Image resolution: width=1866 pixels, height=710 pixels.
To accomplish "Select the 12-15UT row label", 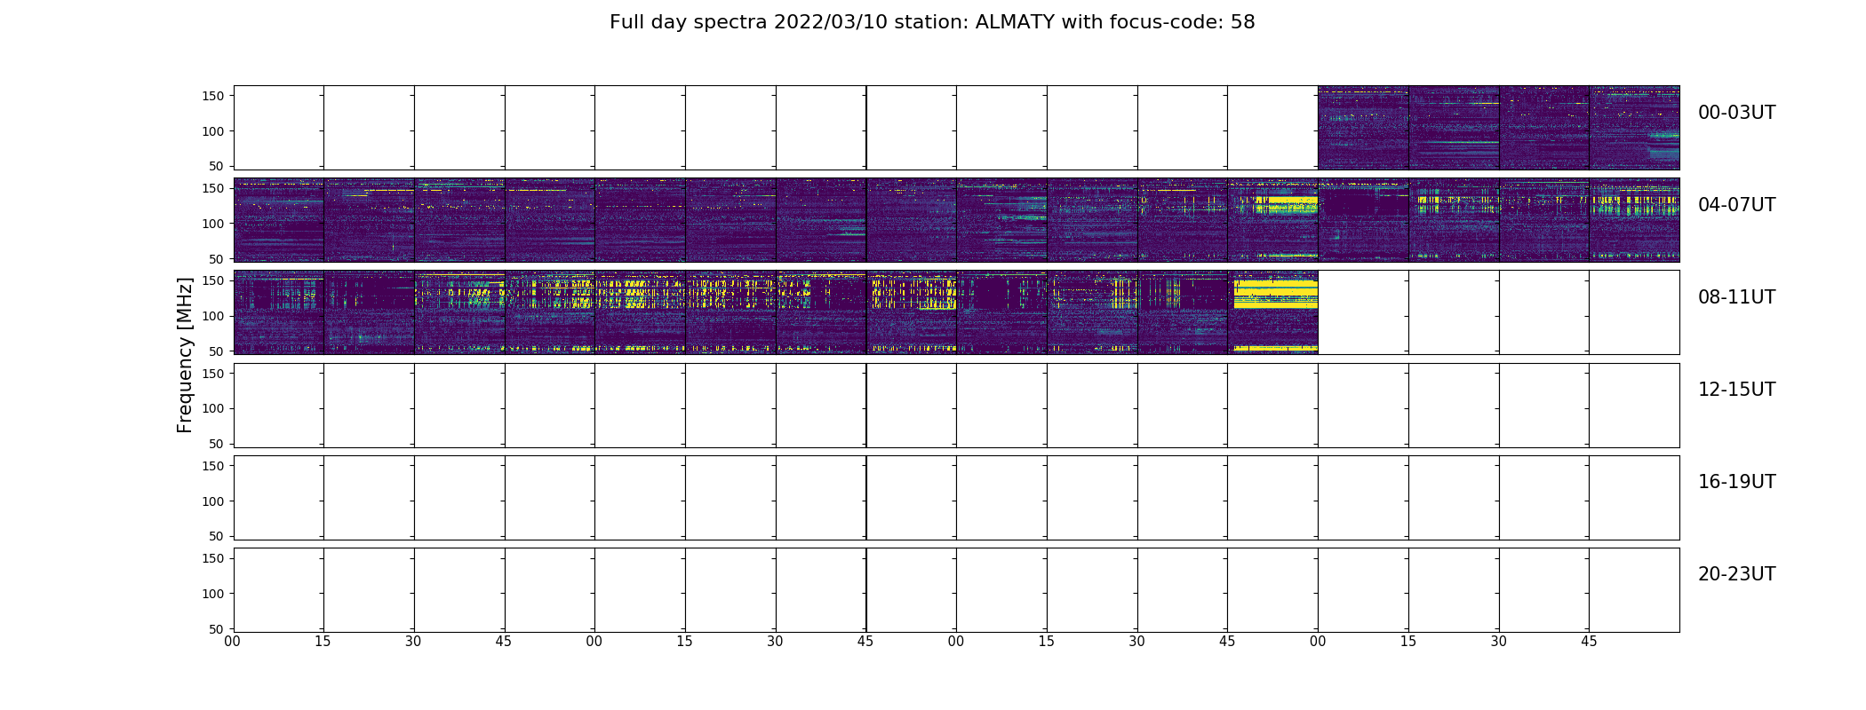I will point(1736,390).
